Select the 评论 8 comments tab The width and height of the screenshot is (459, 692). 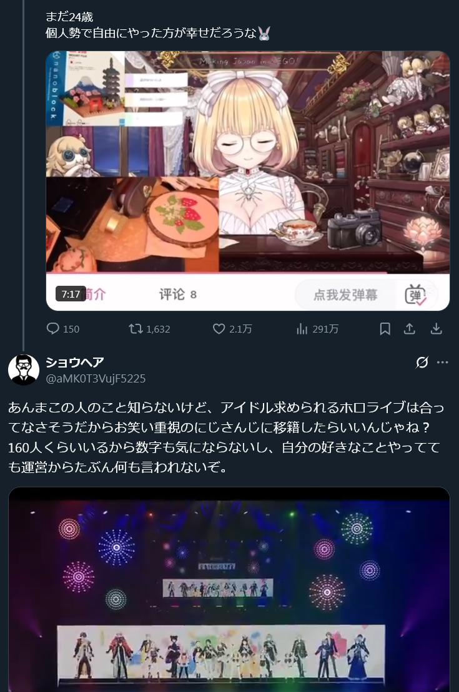tap(177, 295)
